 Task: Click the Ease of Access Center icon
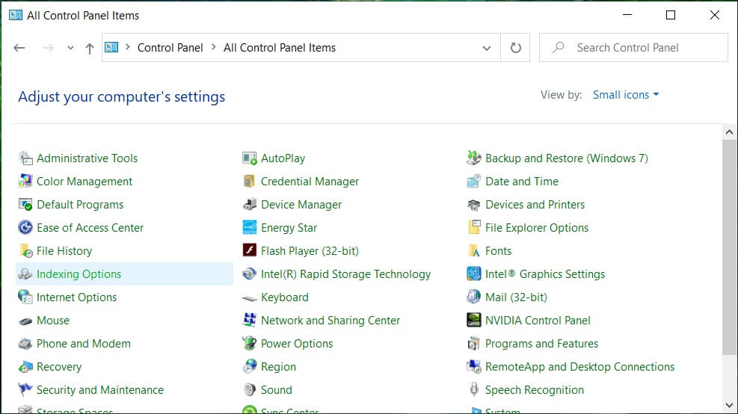point(25,228)
